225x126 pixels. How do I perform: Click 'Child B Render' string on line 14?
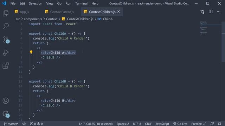tap(72, 86)
